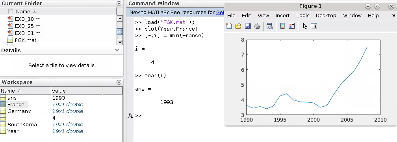Sort Workspace by Name column header

coord(25,91)
